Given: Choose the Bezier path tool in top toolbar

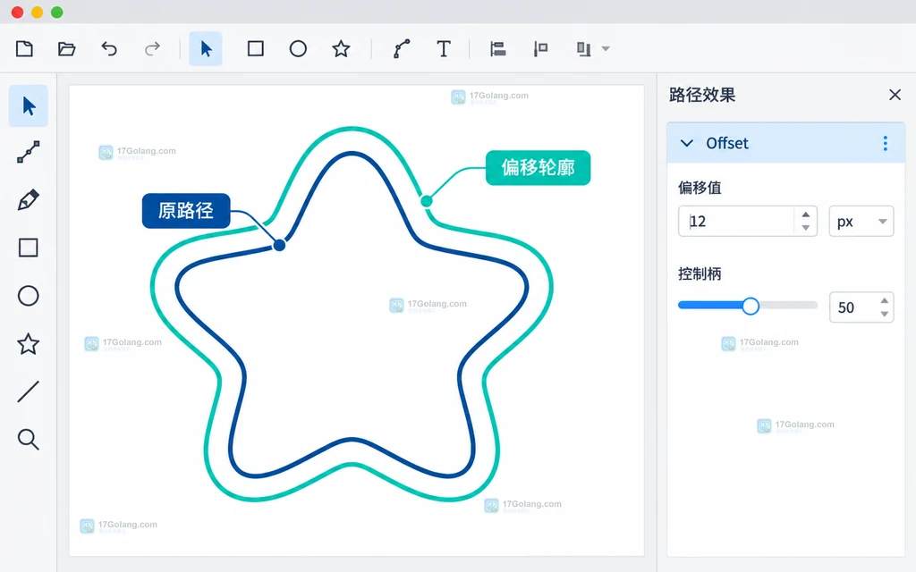Looking at the screenshot, I should click(x=402, y=49).
